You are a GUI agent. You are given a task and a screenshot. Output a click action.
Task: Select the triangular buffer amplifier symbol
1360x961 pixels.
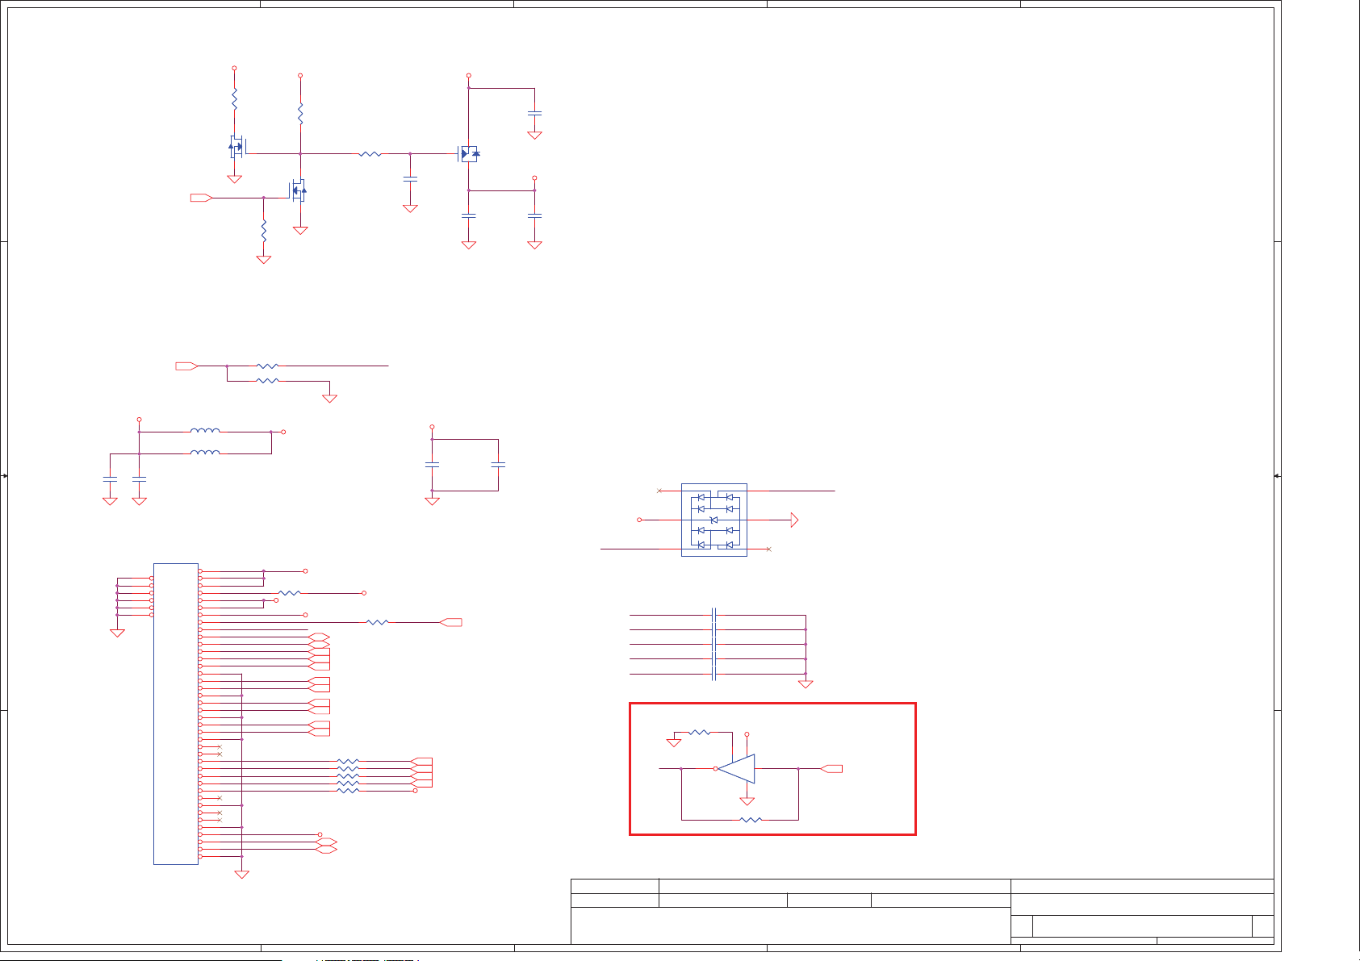736,769
